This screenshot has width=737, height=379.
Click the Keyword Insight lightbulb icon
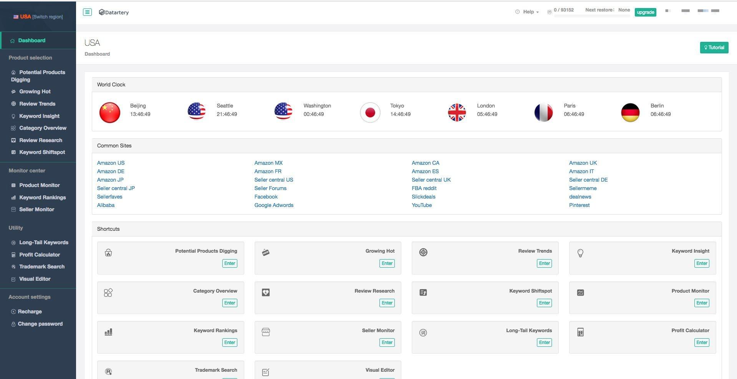click(580, 253)
